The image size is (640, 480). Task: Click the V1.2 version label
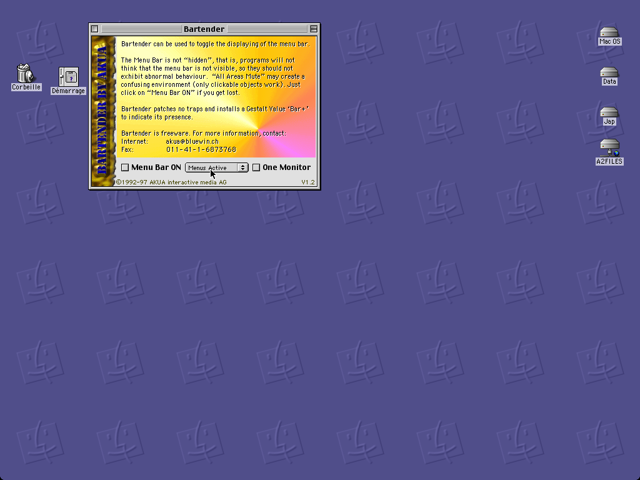(x=308, y=182)
